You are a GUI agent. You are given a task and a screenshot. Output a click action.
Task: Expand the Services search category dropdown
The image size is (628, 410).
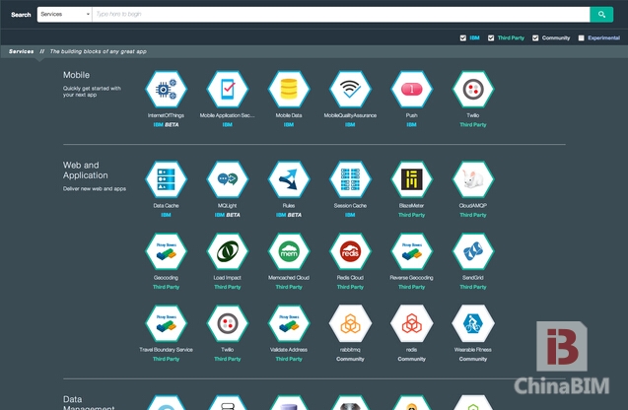coord(64,15)
